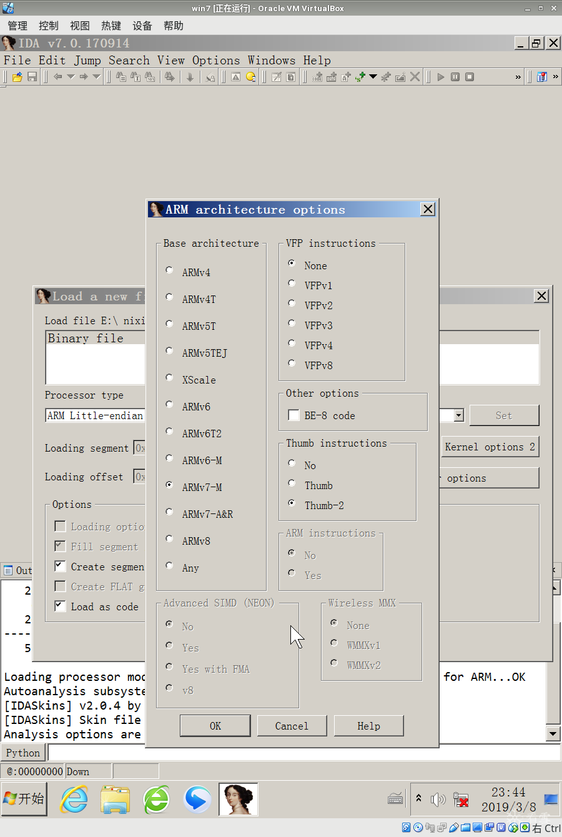Select ARMv8 base architecture
Image resolution: width=562 pixels, height=837 pixels.
(x=169, y=539)
